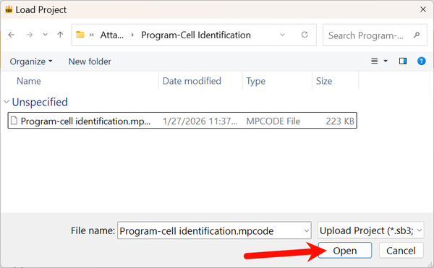Go forward with the right arrow
The width and height of the screenshot is (434, 268).
point(30,35)
